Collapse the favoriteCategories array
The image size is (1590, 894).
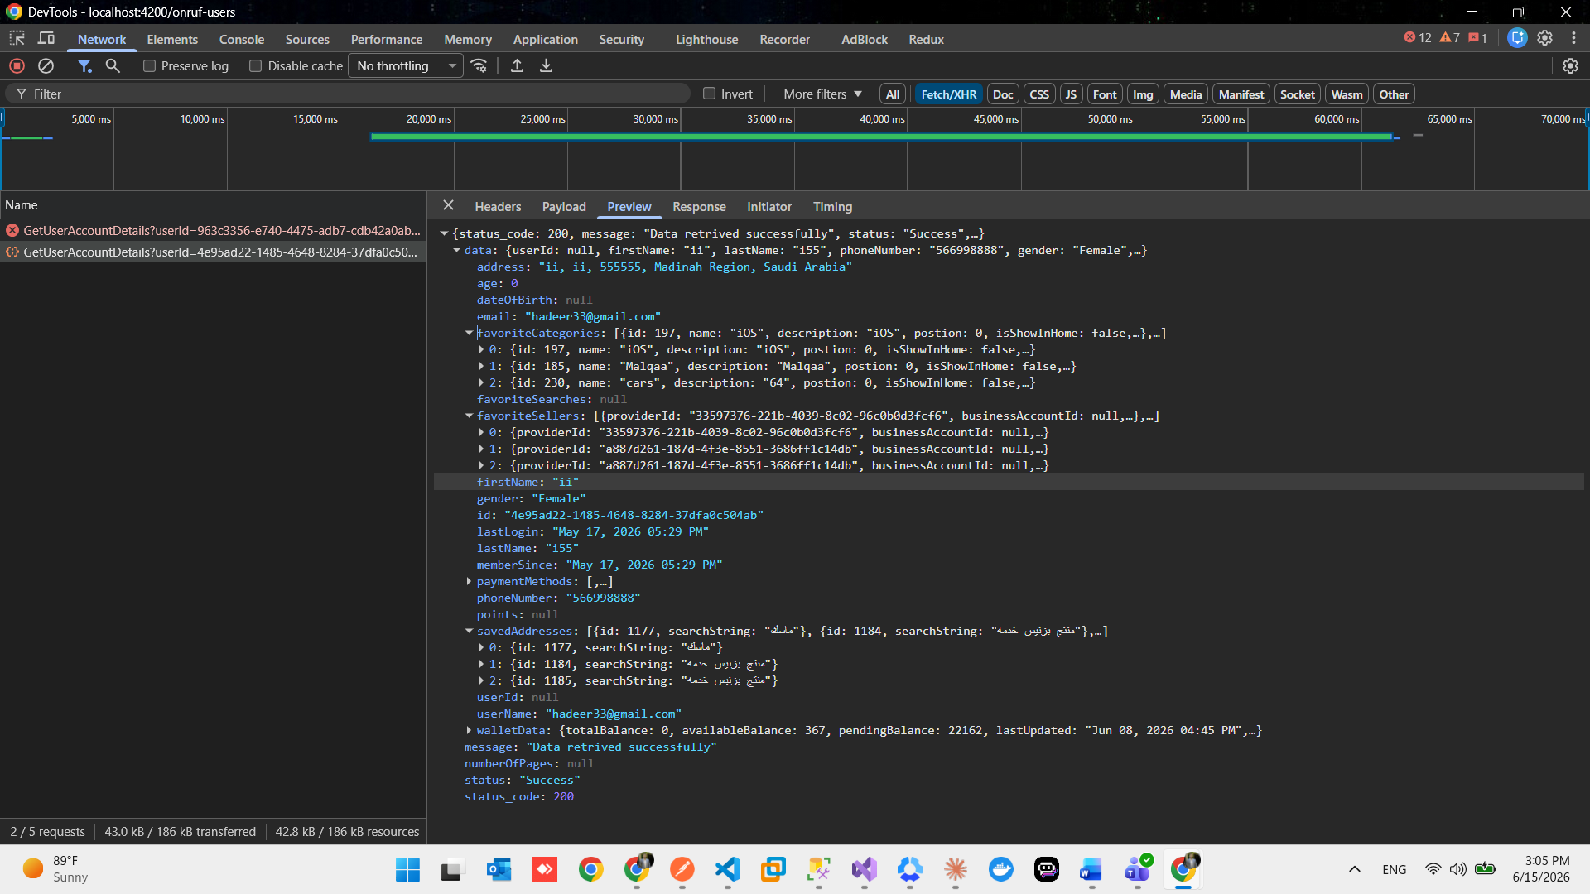tap(469, 333)
